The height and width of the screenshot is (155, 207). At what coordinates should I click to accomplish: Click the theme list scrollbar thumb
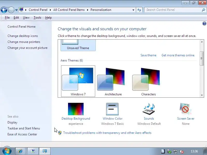tap(202, 58)
